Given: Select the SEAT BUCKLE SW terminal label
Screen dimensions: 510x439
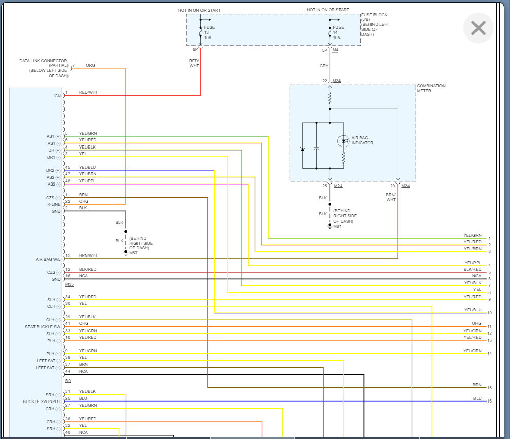Looking at the screenshot, I should tap(43, 327).
